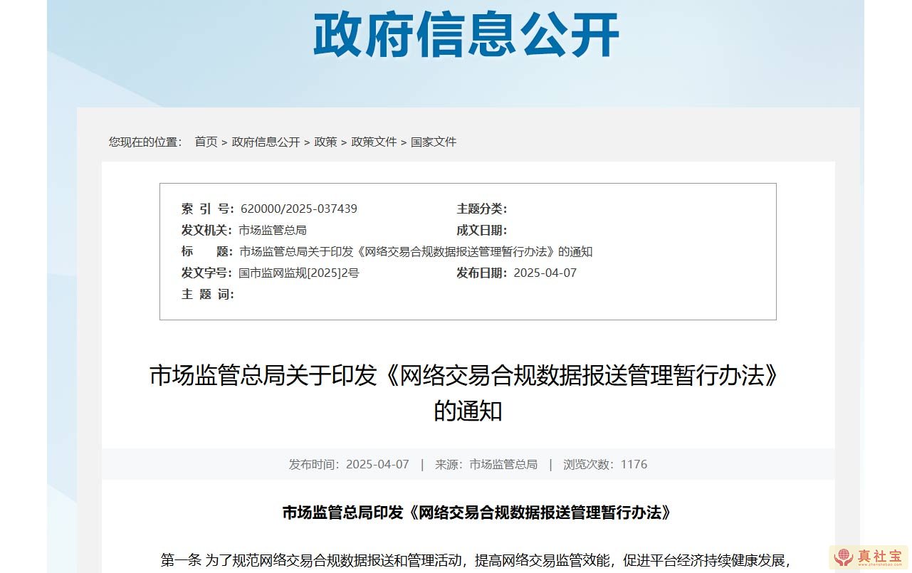Click the 标题 field value in the info box
Viewport: 912px width, 573px height.
416,251
